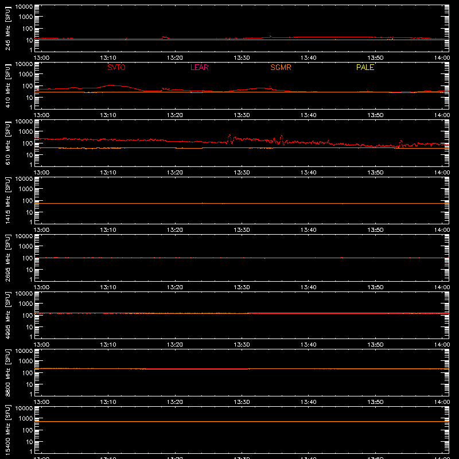
Task: Click the 1000 y-axis value on the 15400 MHz panel
Action: [x=25, y=419]
